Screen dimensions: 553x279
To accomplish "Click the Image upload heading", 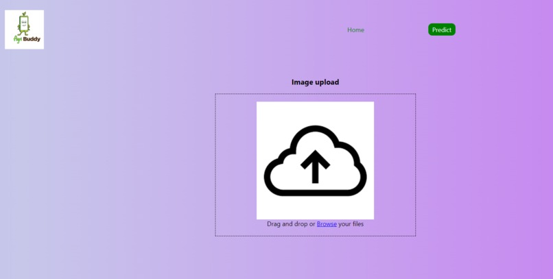I will pos(316,82).
